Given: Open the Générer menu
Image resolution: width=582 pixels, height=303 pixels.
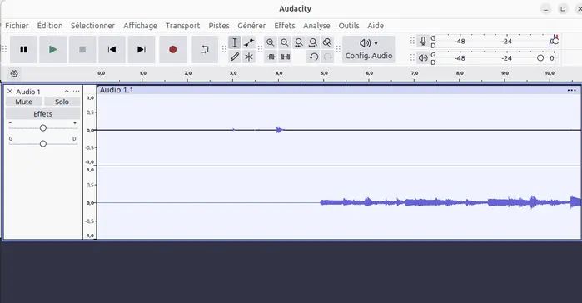Looking at the screenshot, I should [x=251, y=26].
